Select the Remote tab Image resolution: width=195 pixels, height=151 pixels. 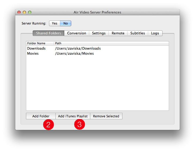tap(118, 33)
